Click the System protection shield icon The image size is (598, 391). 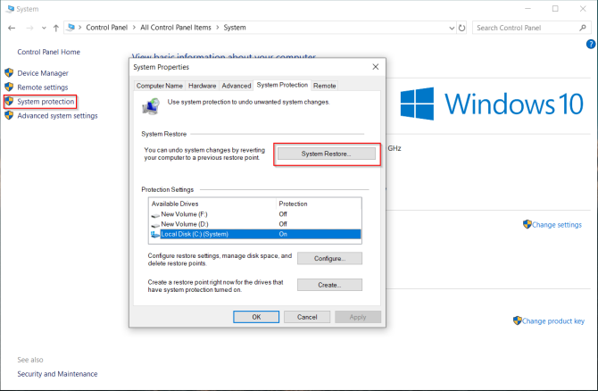(9, 101)
